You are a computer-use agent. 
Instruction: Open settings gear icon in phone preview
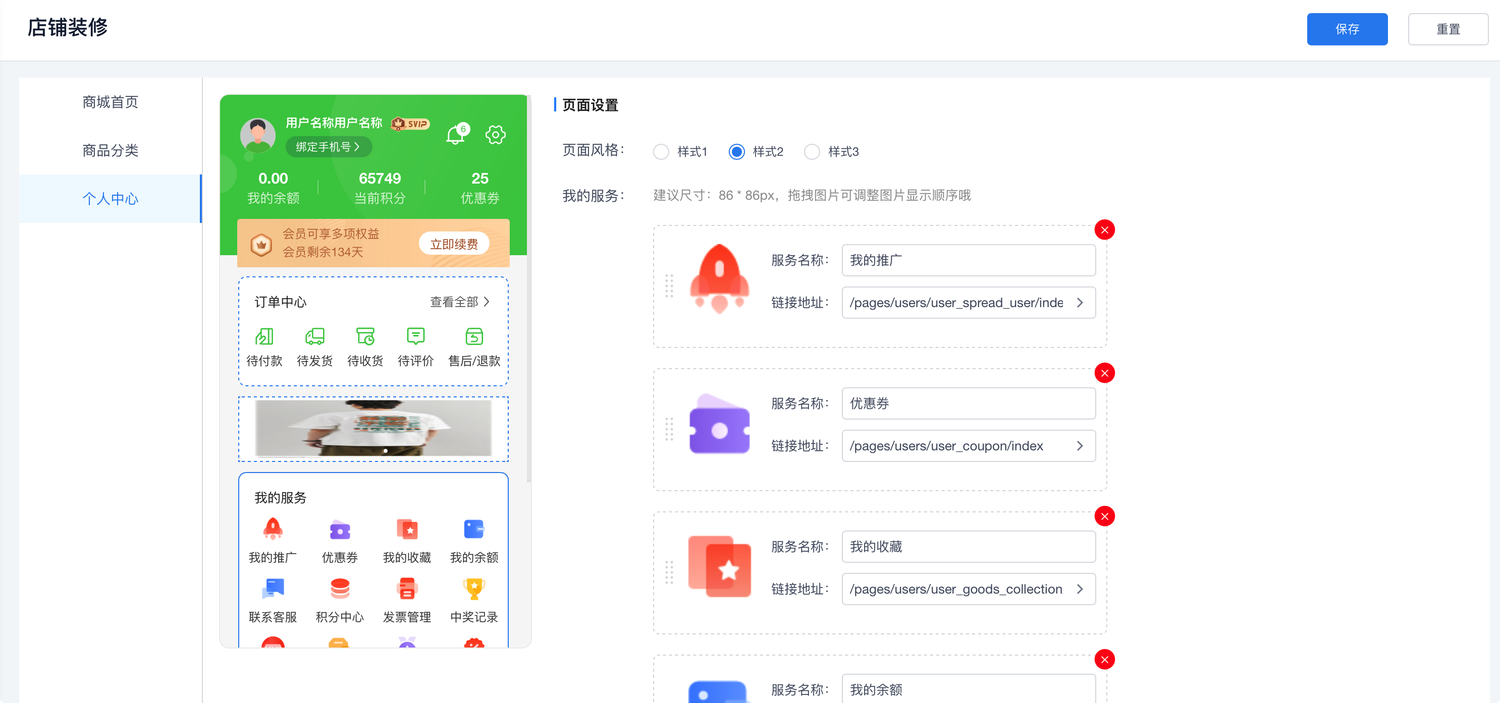point(496,135)
